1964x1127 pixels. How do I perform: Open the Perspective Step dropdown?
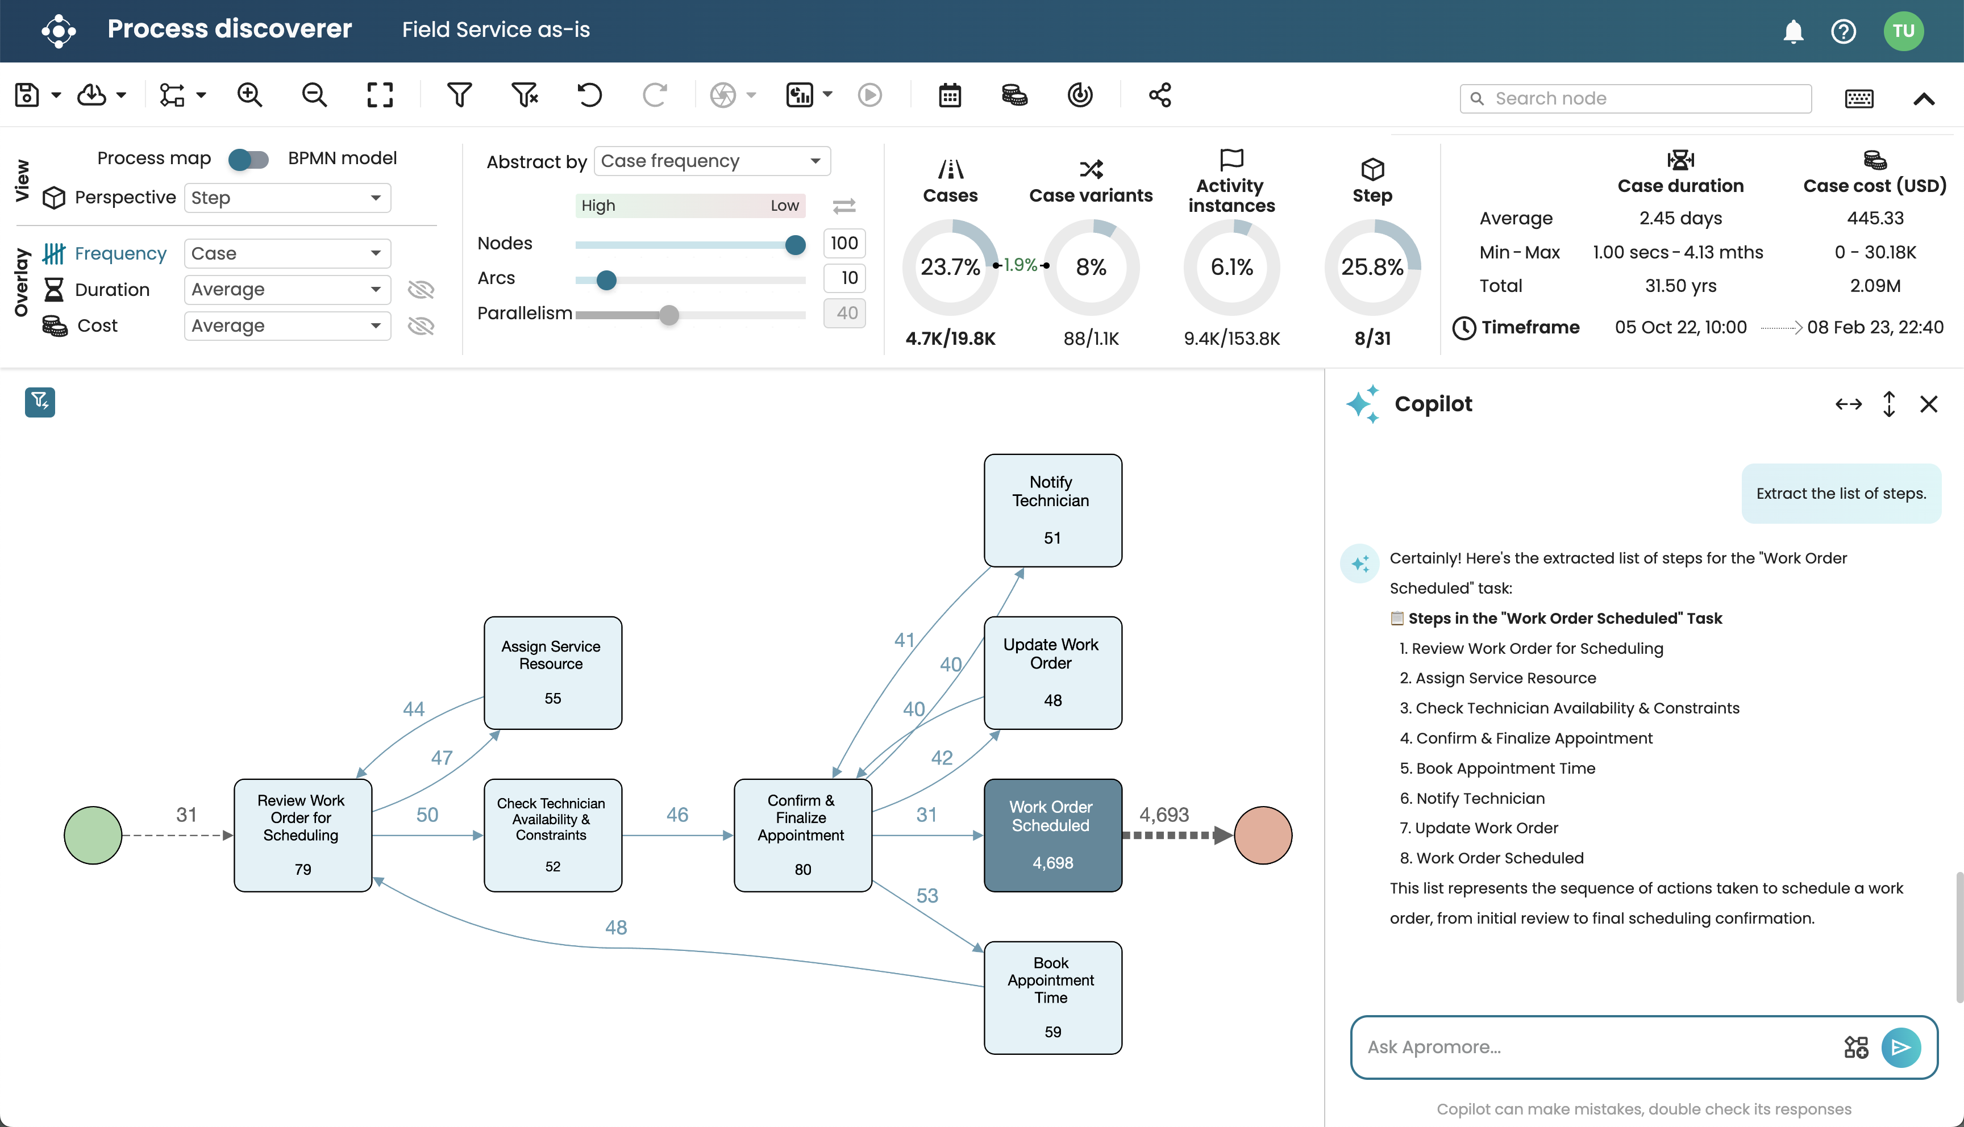(287, 197)
